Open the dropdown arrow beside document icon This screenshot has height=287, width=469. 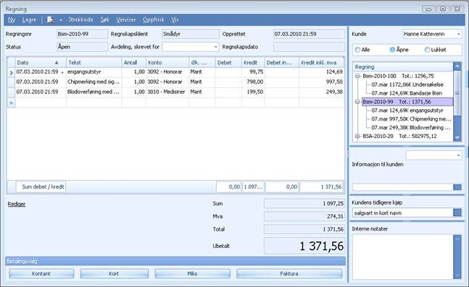60,20
